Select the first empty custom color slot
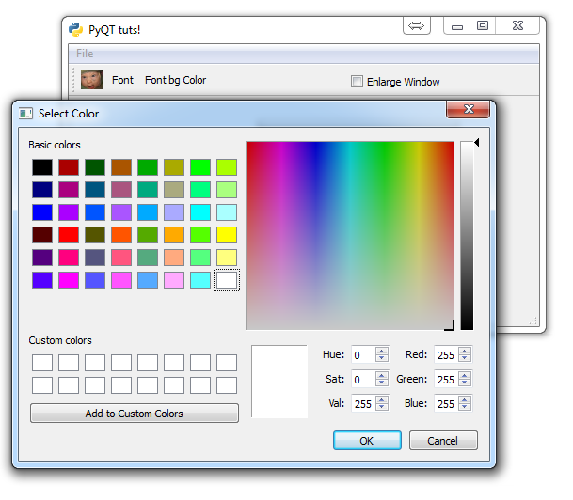 coord(42,363)
